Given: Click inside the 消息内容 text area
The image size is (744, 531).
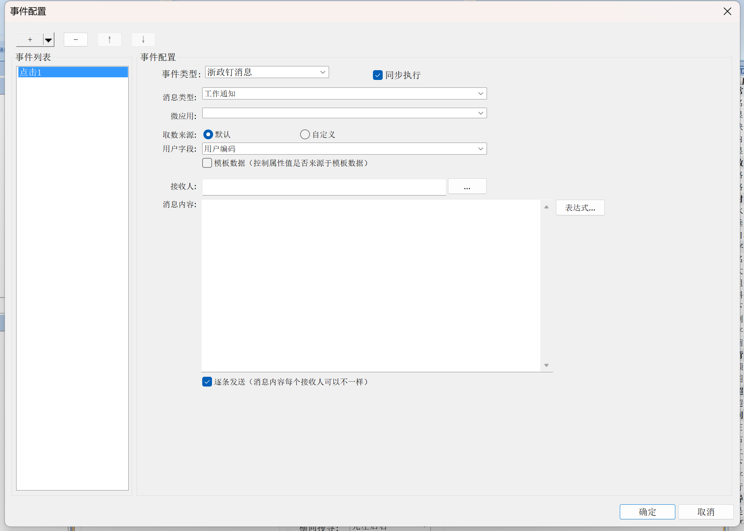Looking at the screenshot, I should click(x=371, y=285).
